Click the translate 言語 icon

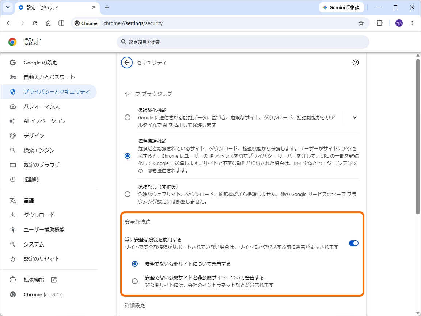[x=13, y=200]
